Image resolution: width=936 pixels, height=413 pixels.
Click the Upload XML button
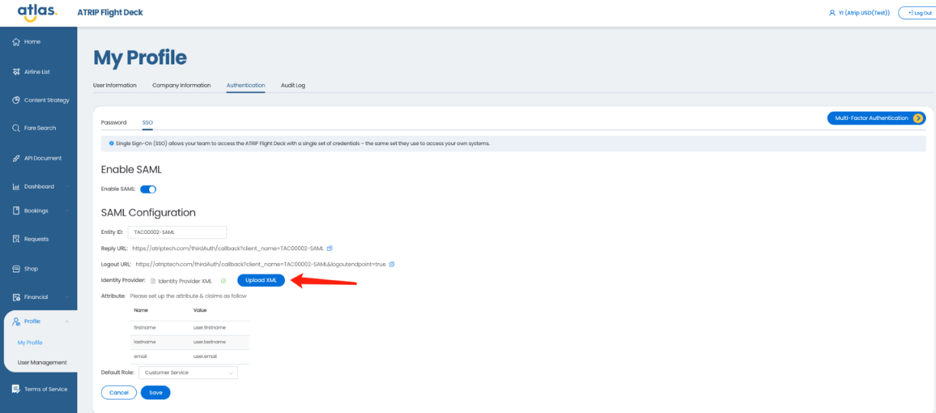coord(260,281)
